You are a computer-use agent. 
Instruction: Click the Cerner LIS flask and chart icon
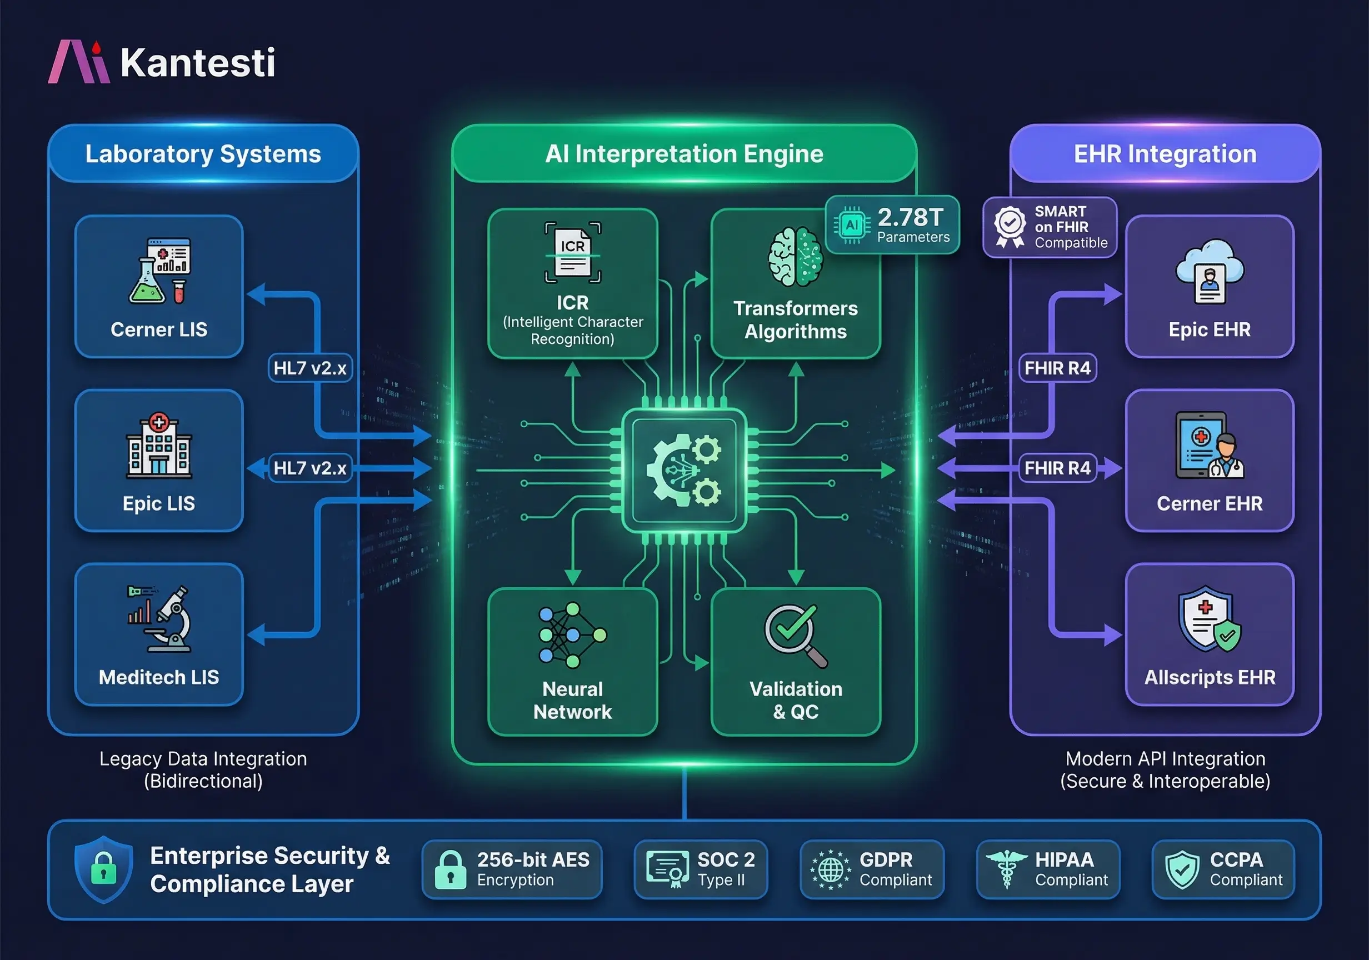[x=160, y=271]
